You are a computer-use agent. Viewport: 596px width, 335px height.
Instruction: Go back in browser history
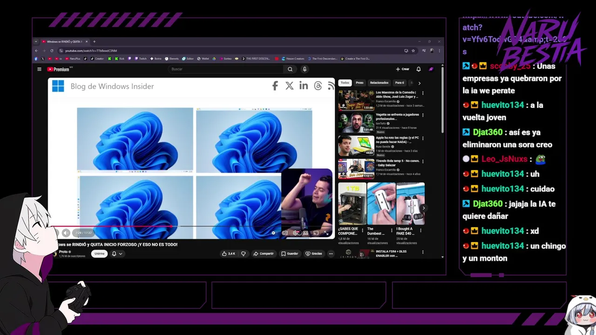(x=36, y=51)
